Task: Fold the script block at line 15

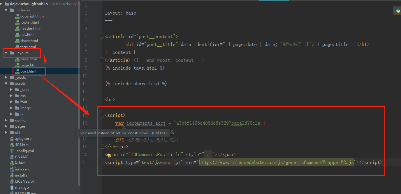Action: click(x=102, y=115)
